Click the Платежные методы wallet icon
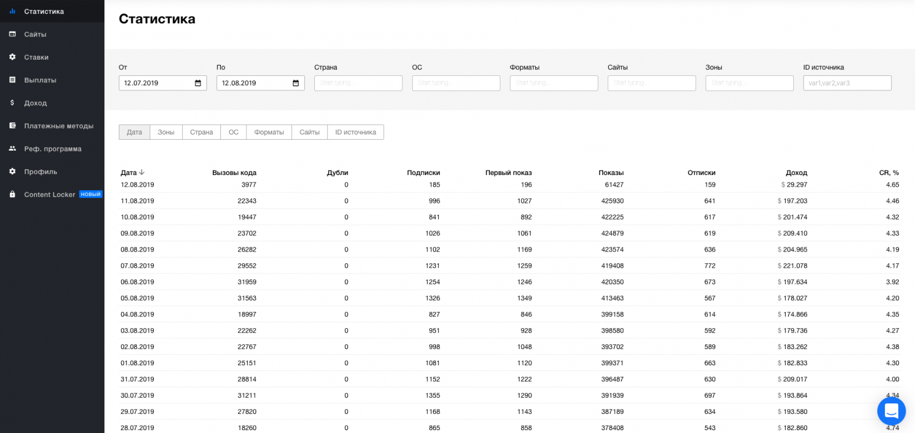 pos(12,126)
